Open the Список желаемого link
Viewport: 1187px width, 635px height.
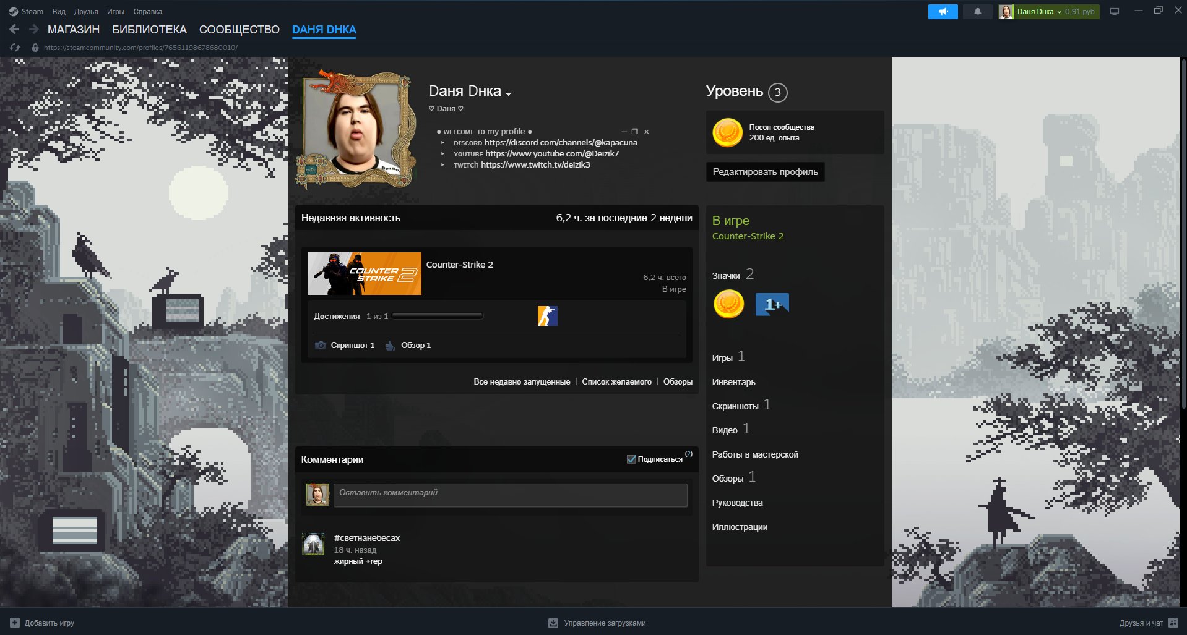[x=616, y=381]
